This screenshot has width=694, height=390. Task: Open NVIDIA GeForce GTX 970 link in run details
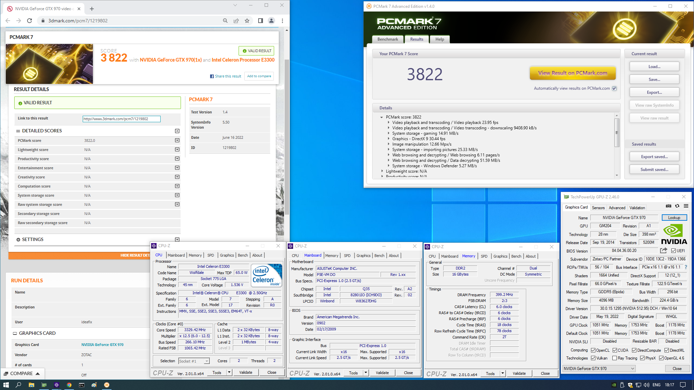[102, 345]
